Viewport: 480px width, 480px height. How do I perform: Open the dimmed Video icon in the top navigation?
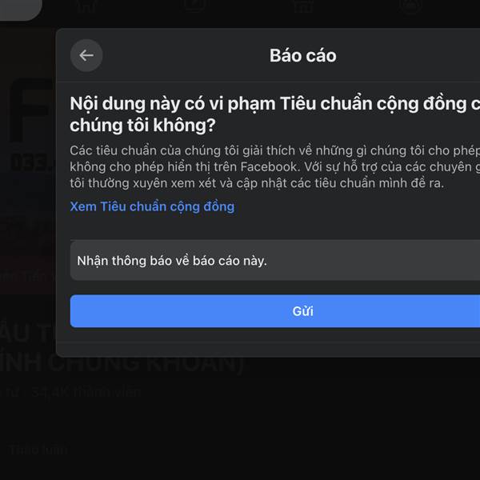coord(194,5)
